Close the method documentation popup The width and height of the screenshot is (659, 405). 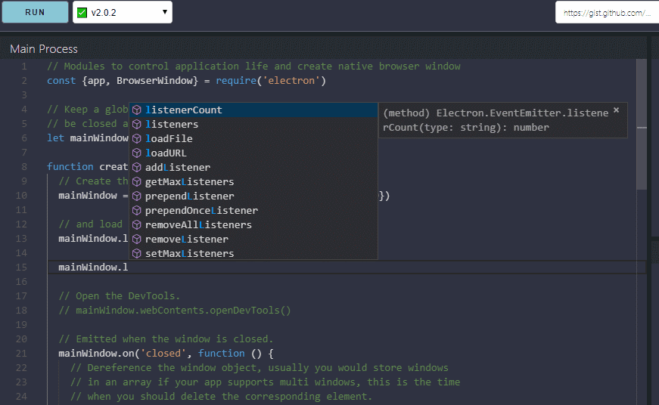[x=616, y=110]
